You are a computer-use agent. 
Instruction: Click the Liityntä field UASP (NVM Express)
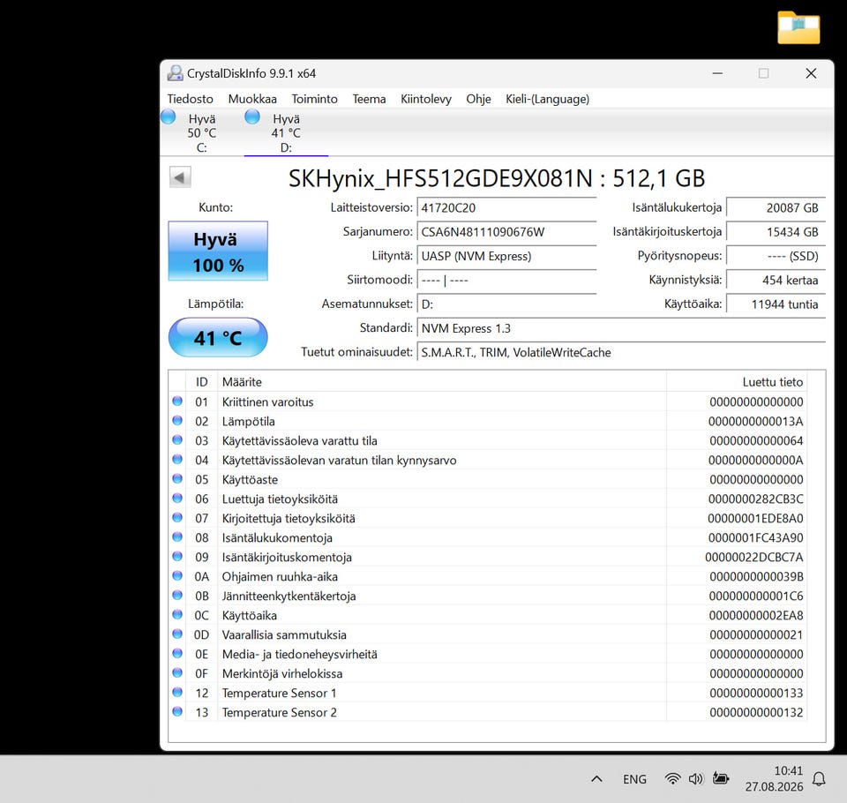pos(506,256)
